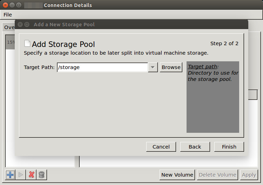Click the red X Stop Pool icon

32,174
